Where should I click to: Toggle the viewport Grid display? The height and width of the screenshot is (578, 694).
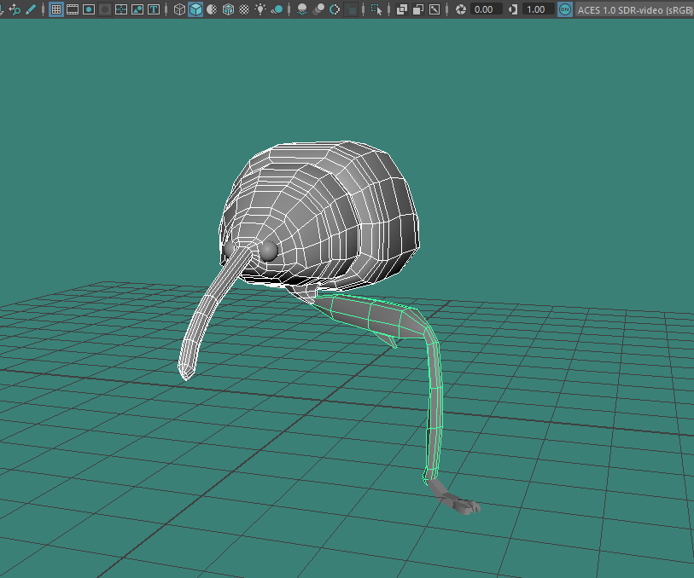coord(56,9)
